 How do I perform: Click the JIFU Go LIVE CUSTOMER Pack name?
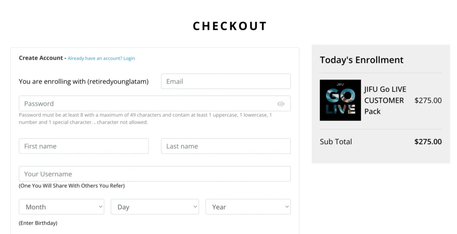point(385,100)
